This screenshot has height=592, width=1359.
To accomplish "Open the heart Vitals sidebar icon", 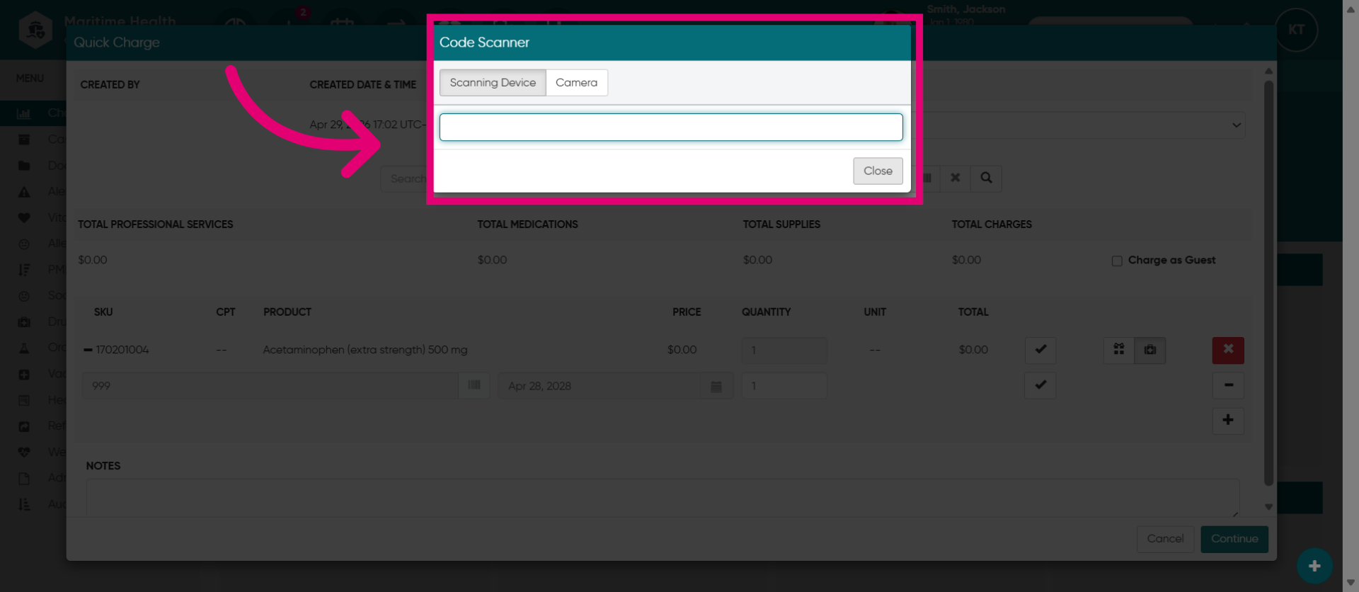I will pos(24,217).
